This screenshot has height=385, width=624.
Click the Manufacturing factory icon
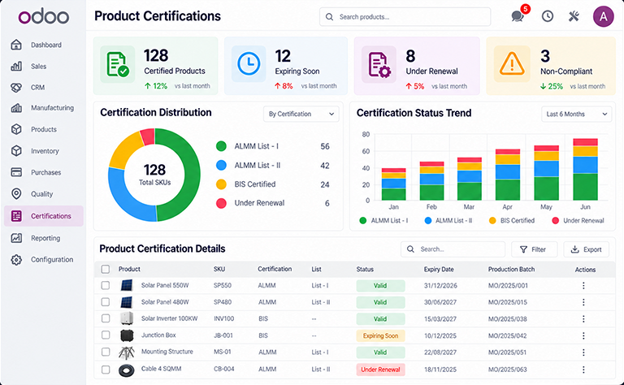pyautogui.click(x=16, y=108)
